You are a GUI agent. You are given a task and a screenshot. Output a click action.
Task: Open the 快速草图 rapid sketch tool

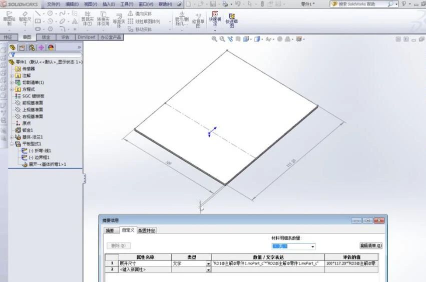231,19
